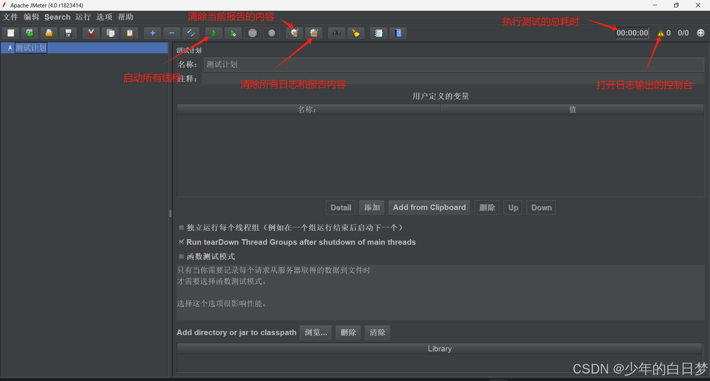
Task: Open the 文件 menu
Action: tap(11, 17)
